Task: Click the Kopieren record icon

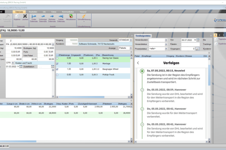Action: click(17, 17)
